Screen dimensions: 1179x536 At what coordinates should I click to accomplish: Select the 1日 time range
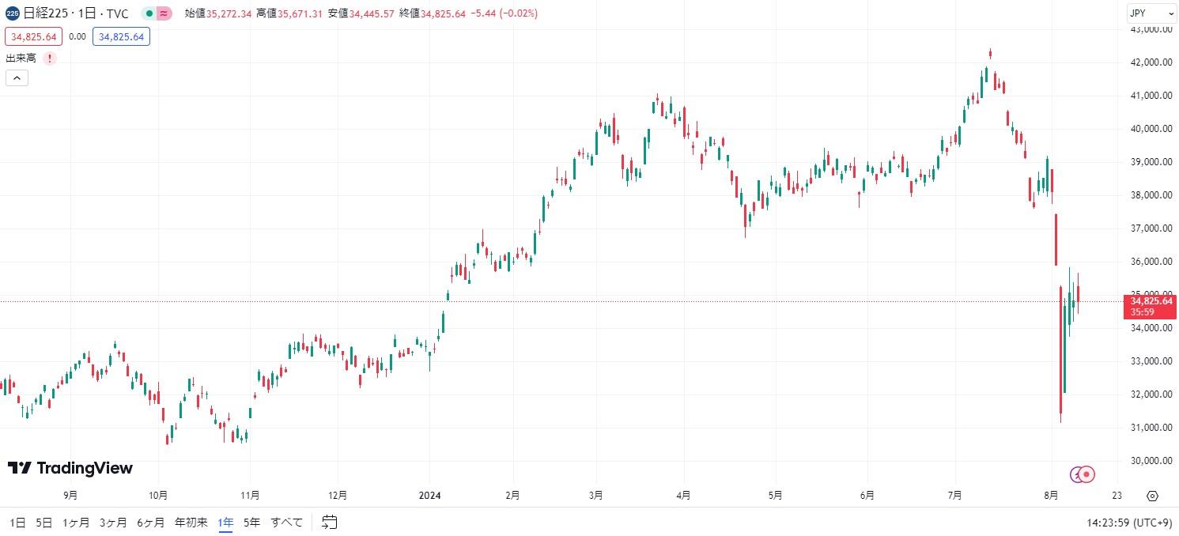click(x=17, y=523)
